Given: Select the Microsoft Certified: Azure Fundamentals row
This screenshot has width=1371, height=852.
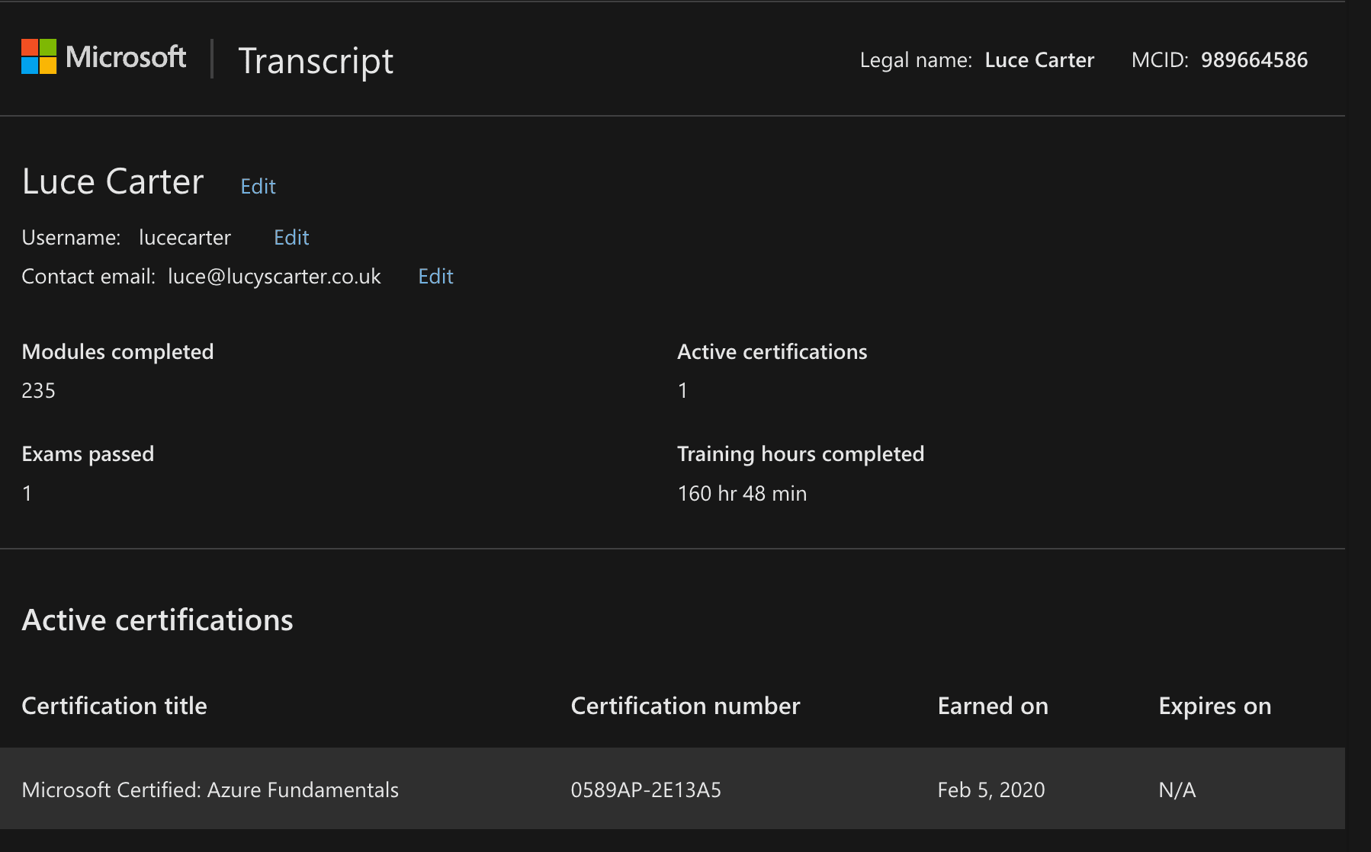Looking at the screenshot, I should pos(673,789).
